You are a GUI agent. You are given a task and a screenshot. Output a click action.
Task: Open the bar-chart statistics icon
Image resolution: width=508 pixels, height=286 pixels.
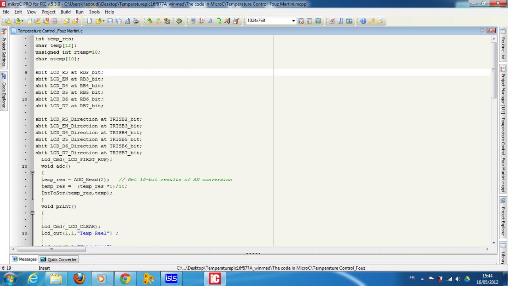coord(349,21)
